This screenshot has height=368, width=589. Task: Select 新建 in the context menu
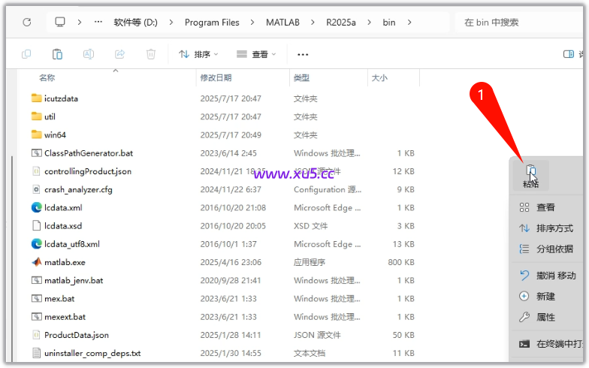click(545, 297)
